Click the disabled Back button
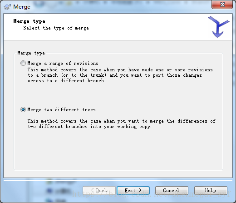Viewport: 236px width, 203px height. 99,190
